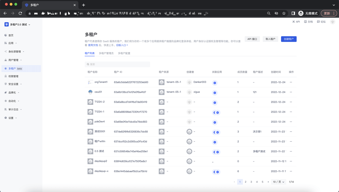339x192 pixels.
Task: Click the 权限管理 lock icon in sidebar
Action: (6, 76)
